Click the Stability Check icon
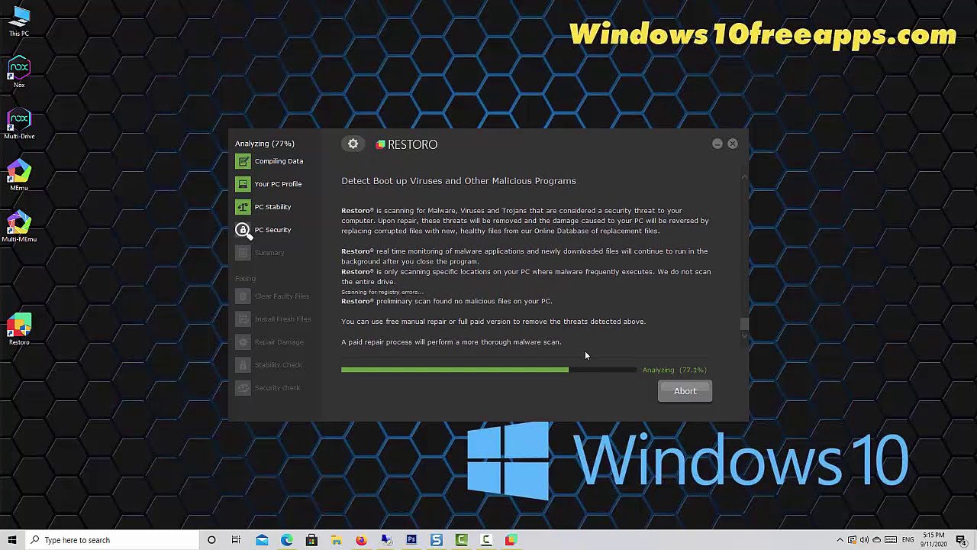The height and width of the screenshot is (550, 977). pyautogui.click(x=243, y=365)
